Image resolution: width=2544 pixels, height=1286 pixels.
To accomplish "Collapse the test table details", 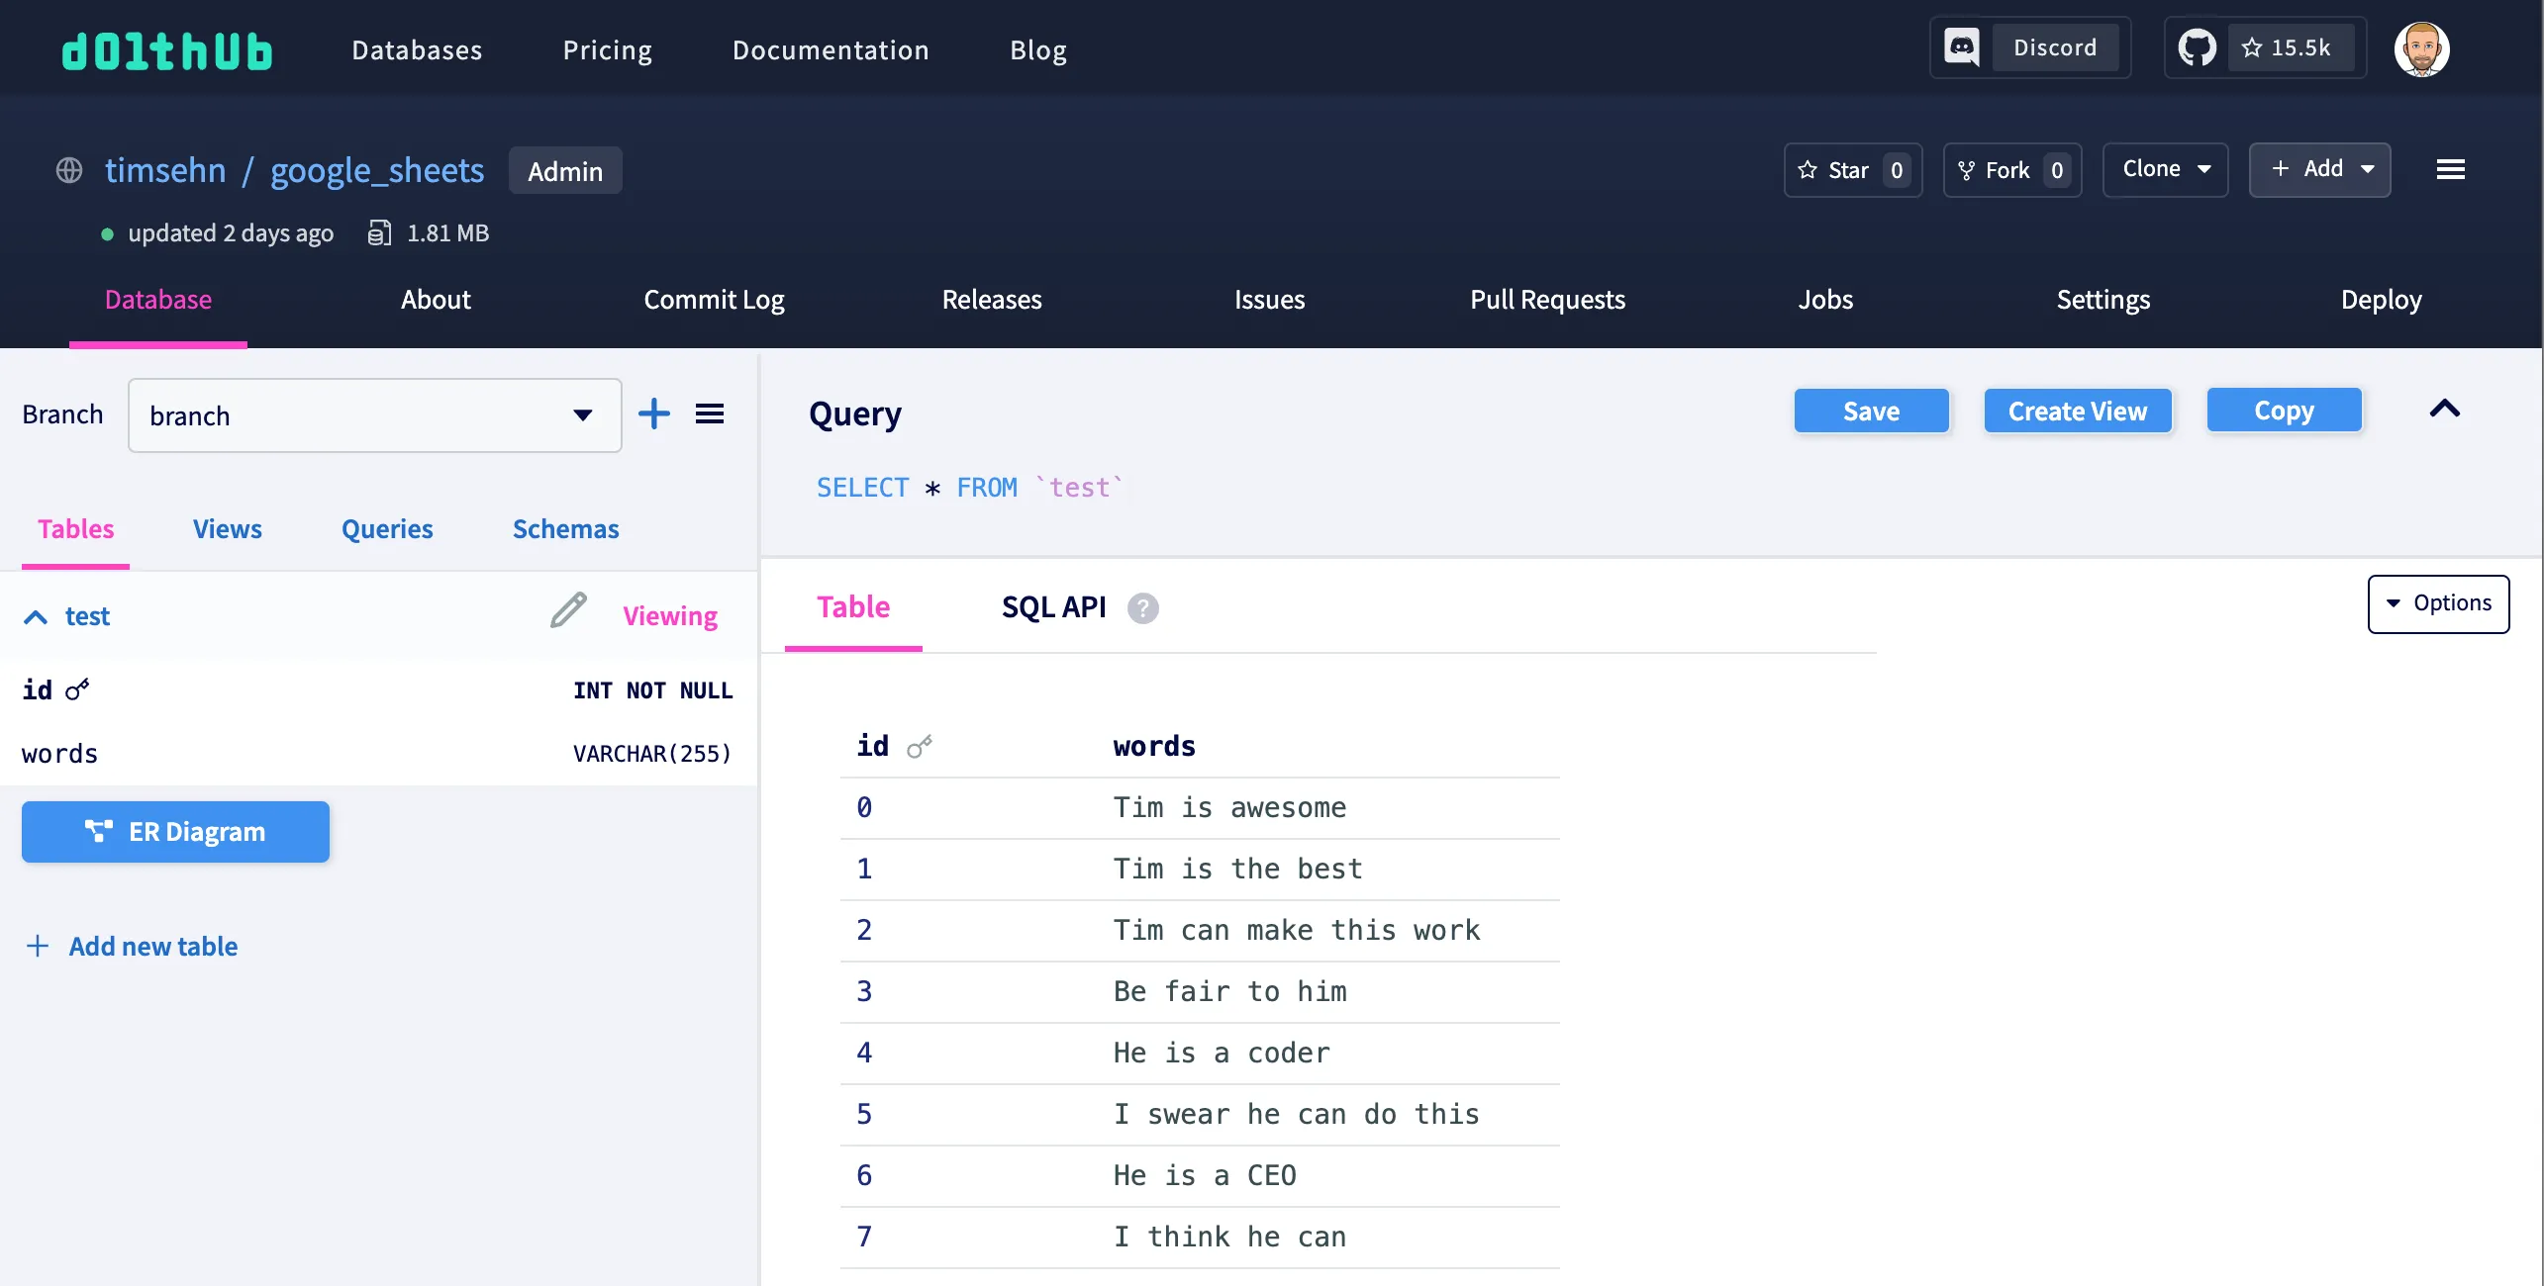I will point(36,617).
